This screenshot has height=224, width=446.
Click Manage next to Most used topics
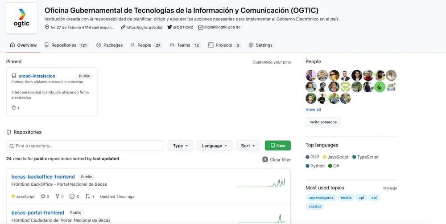[390, 188]
